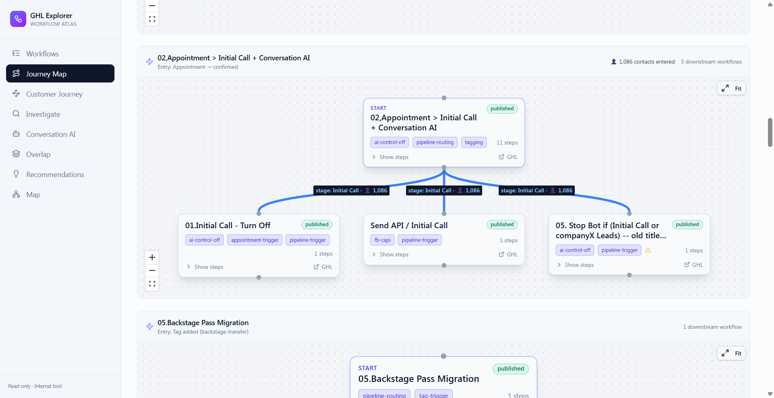The image size is (774, 398).
Task: Click pipeline-trigger tag on 05. Stop Bot node
Action: [x=620, y=250]
